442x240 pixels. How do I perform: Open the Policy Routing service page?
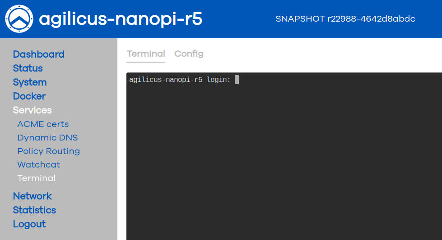(48, 151)
